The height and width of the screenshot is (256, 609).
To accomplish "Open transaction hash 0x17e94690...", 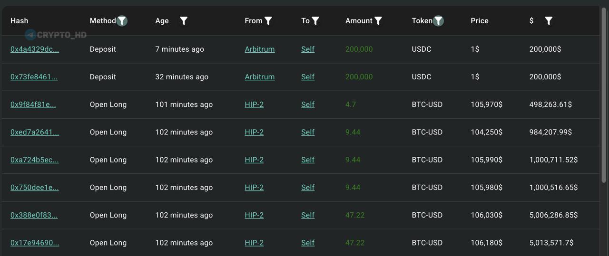I will click(35, 243).
